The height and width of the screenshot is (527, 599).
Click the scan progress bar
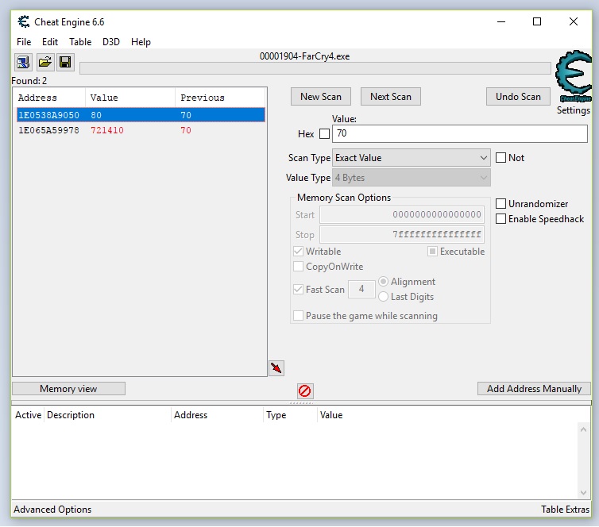315,68
